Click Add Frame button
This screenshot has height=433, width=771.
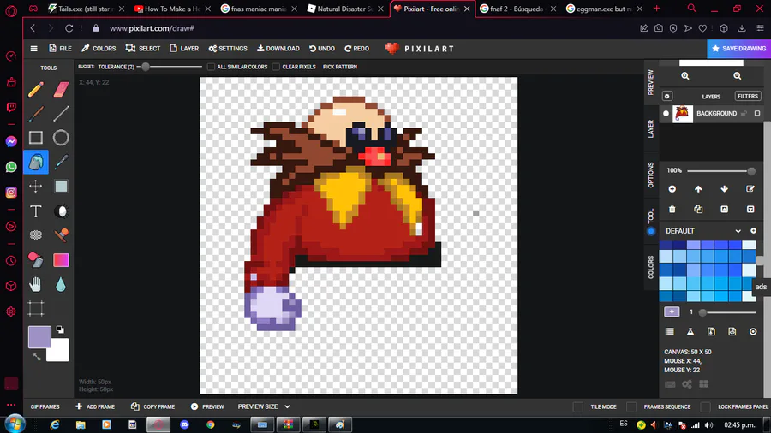pos(95,406)
